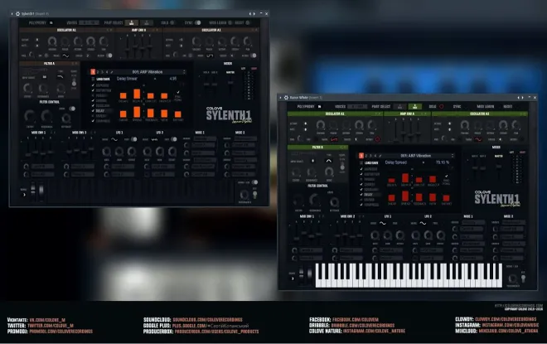Open the mixcloud.com/colove_athena link
This screenshot has height=344, width=547.
click(x=508, y=331)
